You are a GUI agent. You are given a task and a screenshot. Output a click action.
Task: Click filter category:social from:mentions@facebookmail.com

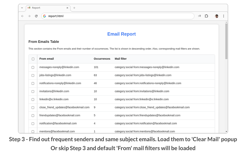(x=145, y=132)
